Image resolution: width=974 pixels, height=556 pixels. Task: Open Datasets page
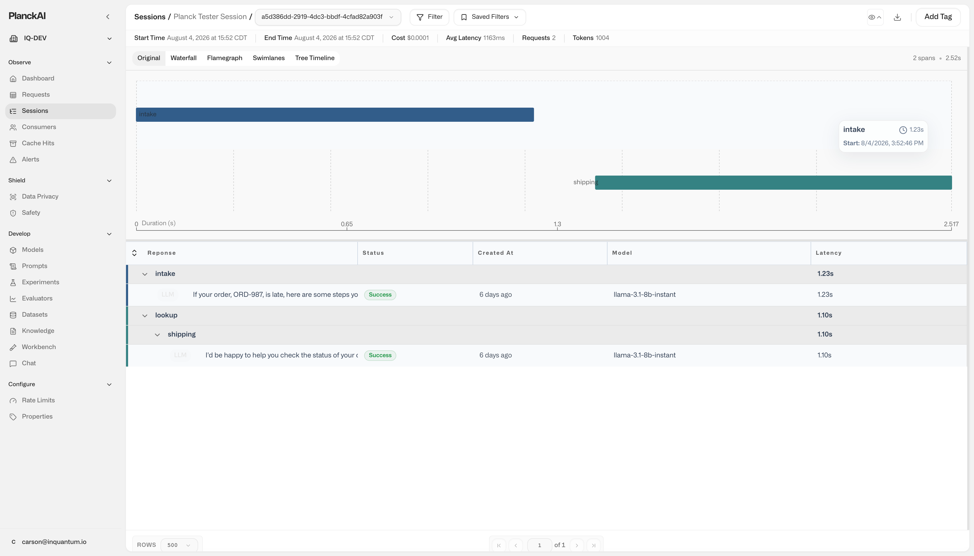coord(61,315)
